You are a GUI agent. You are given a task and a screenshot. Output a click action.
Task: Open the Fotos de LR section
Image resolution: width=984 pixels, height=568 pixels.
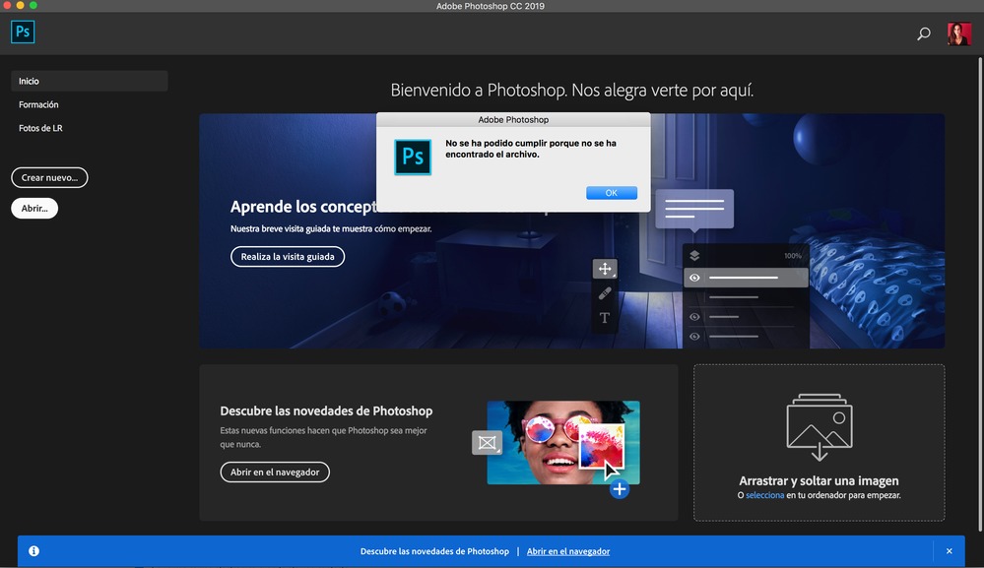coord(40,128)
